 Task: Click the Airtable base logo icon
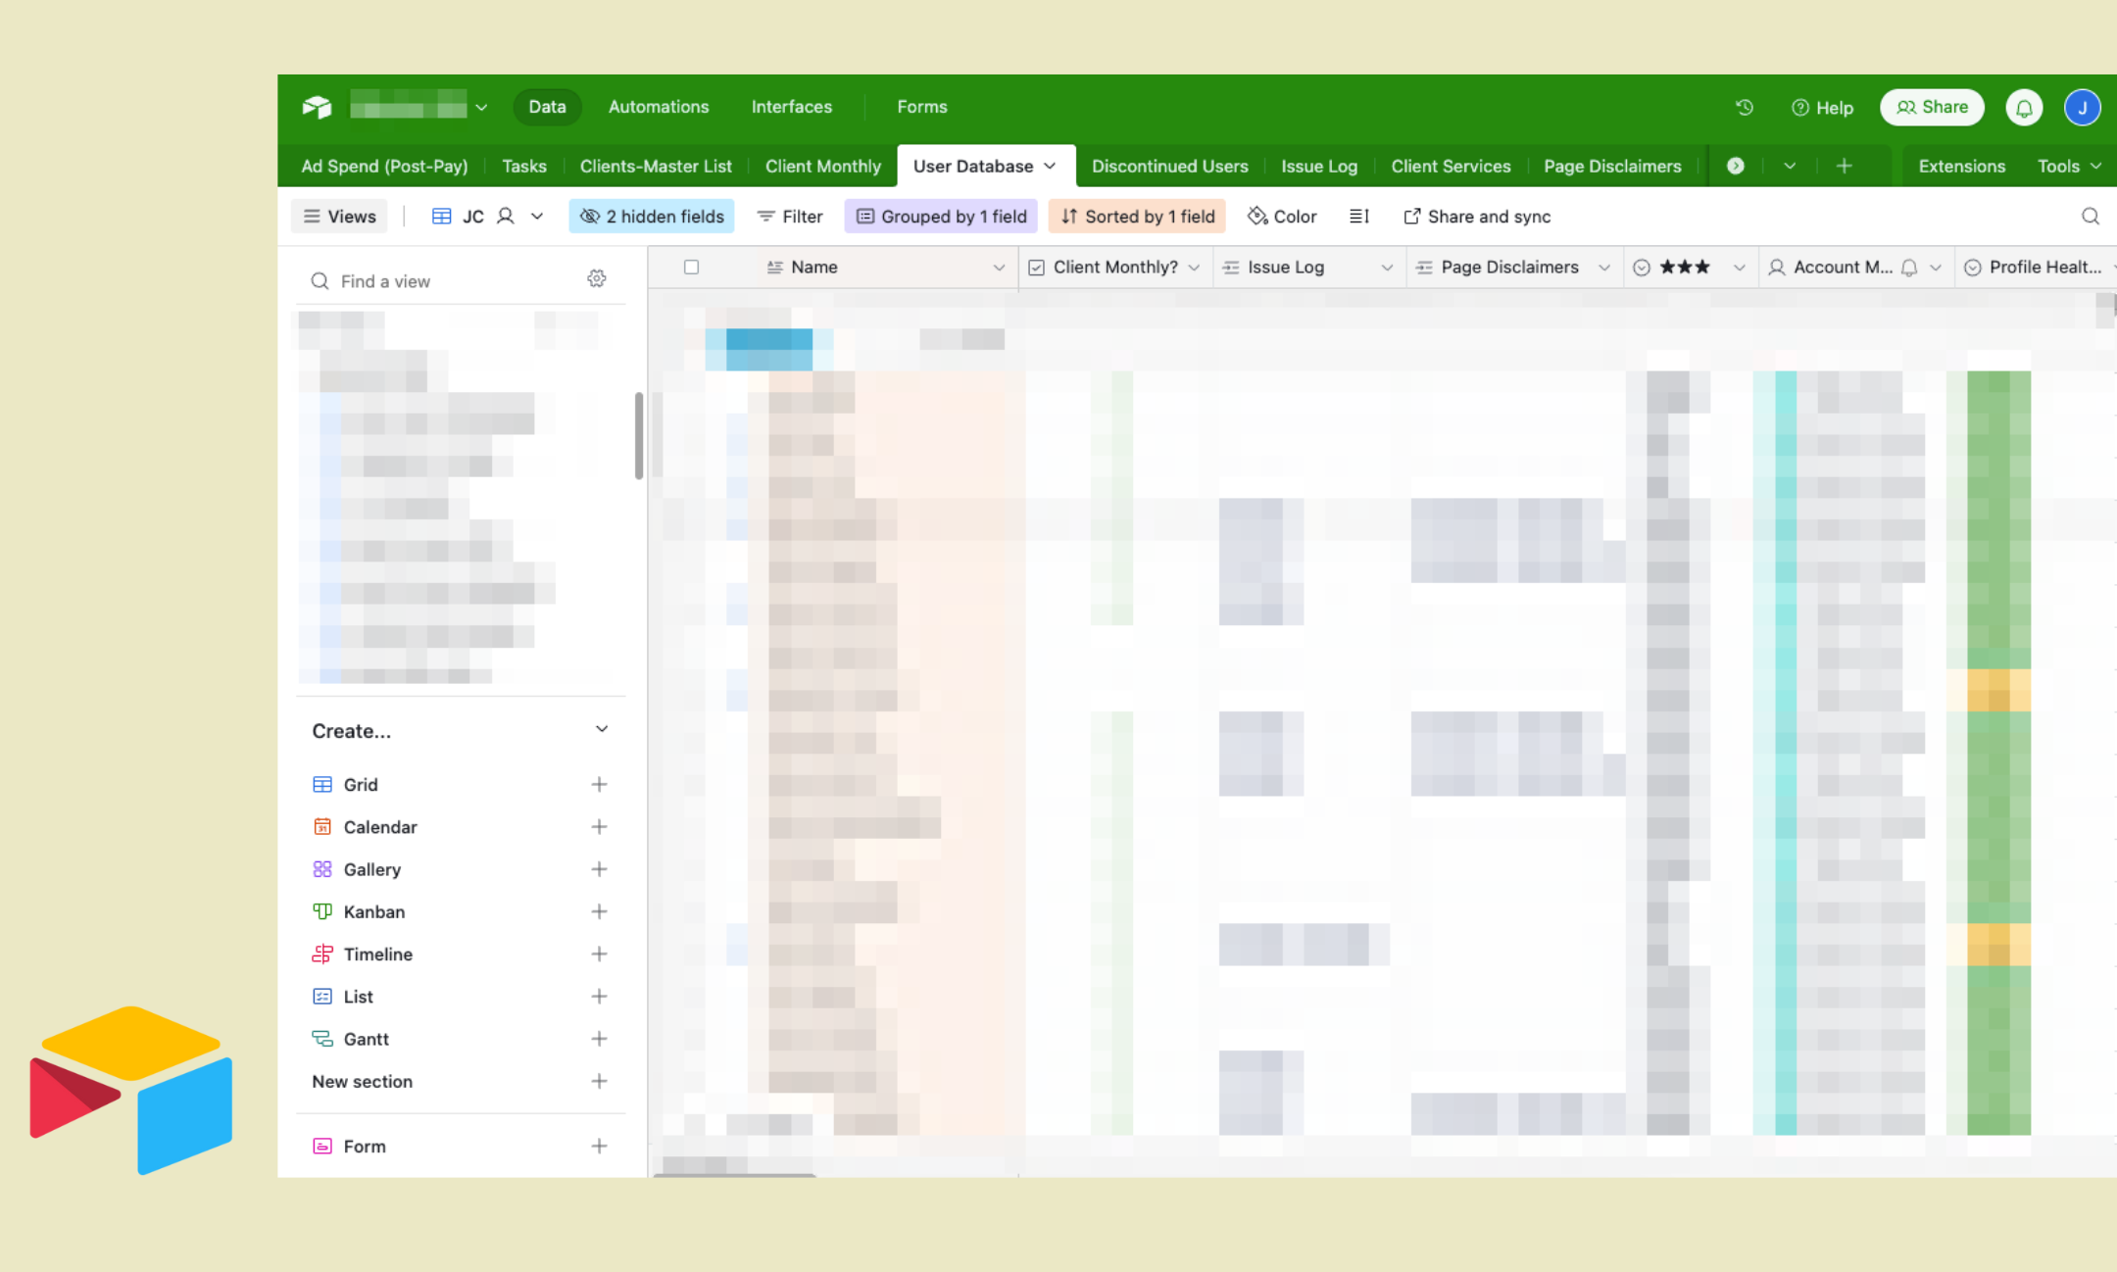coord(317,107)
